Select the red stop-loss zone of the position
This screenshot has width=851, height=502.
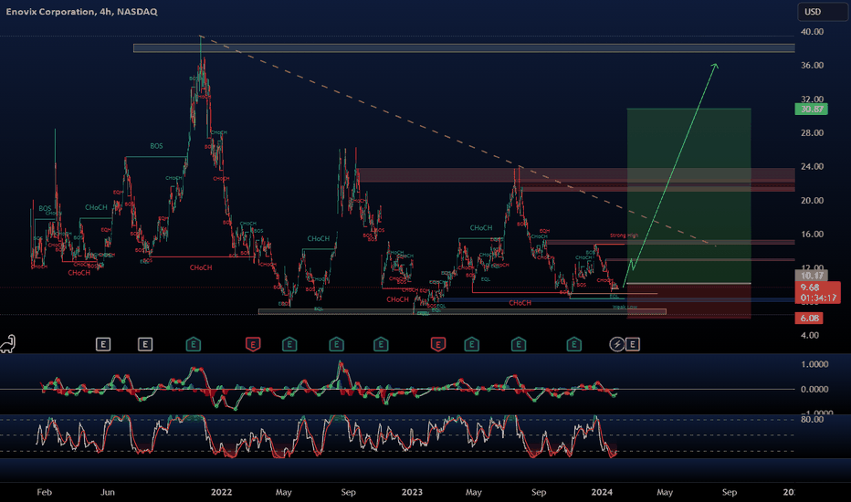(689, 301)
